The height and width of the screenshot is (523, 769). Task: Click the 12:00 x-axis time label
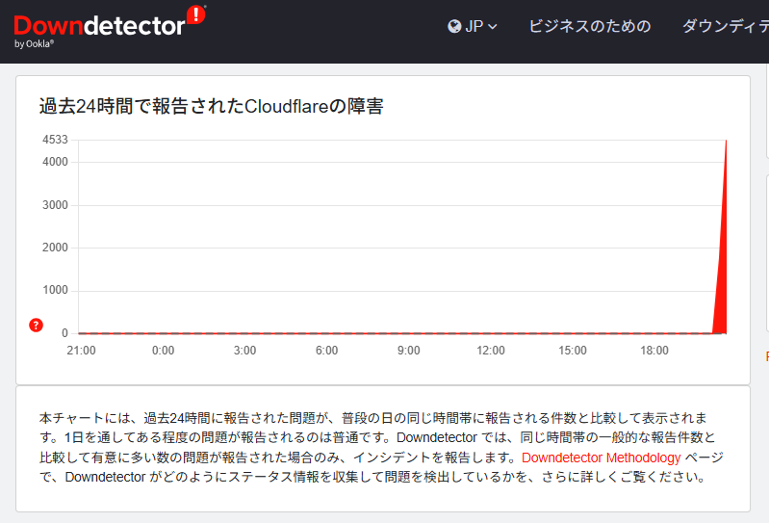point(491,351)
